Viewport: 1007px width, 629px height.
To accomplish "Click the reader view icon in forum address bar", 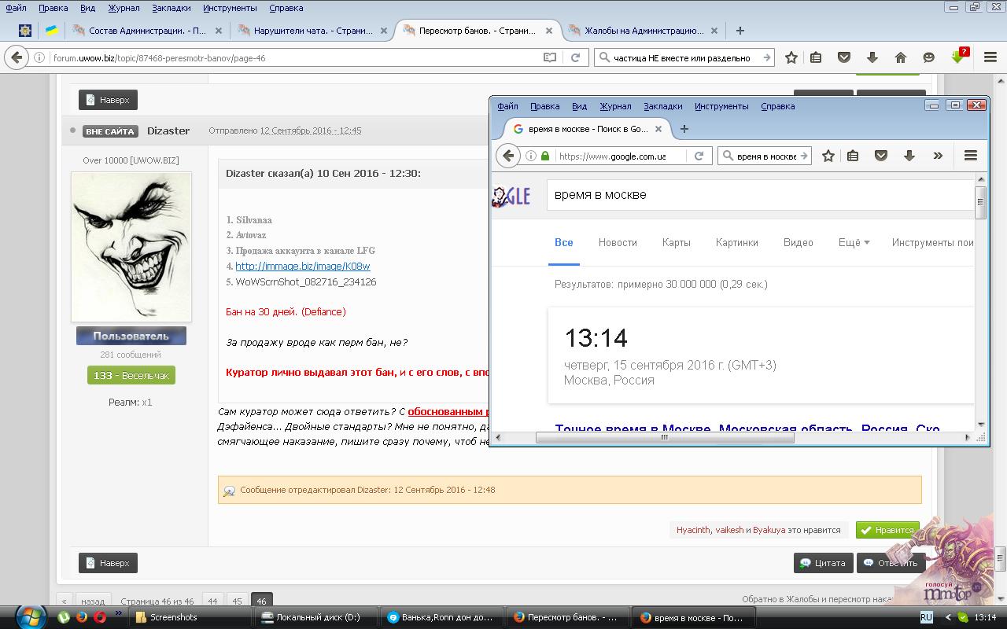I will pos(550,57).
